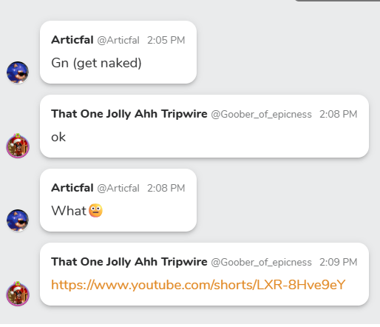Open the YouTube shorts link LXR-8Hve9eY

point(198,285)
